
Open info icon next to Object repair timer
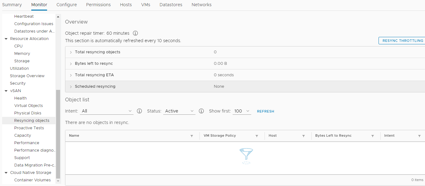[x=135, y=33]
